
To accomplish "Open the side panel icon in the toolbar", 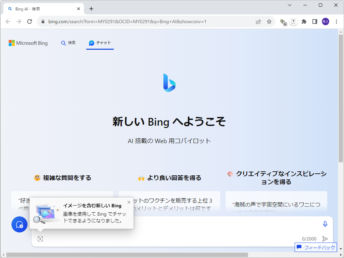I will (314, 21).
